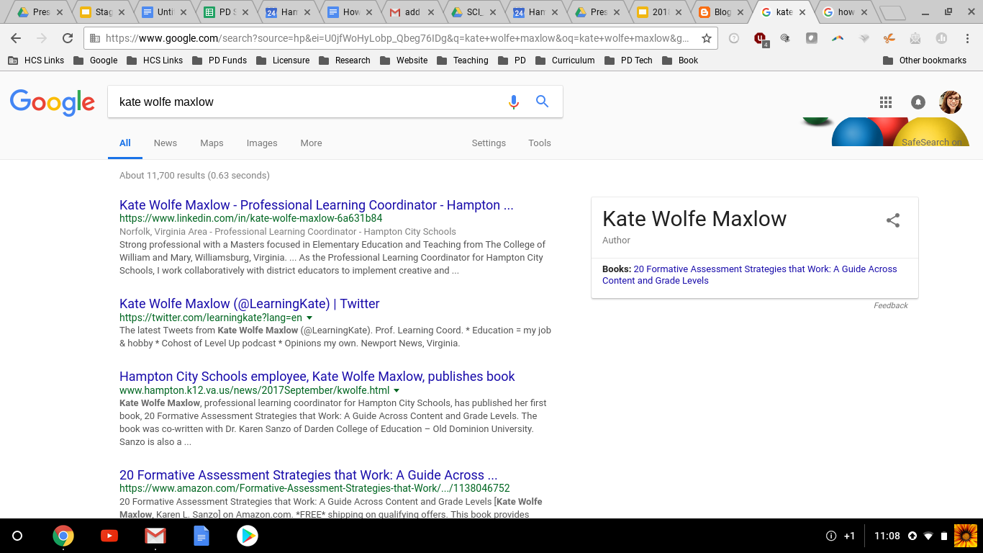This screenshot has width=983, height=553.
Task: Select the All results tab
Action: (x=125, y=143)
